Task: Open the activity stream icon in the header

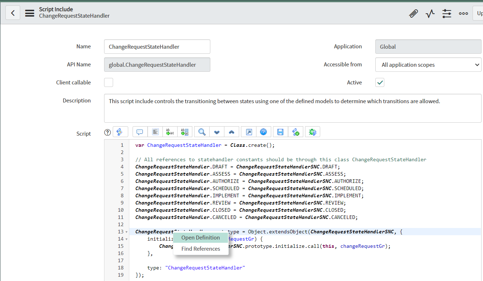Action: [430, 13]
